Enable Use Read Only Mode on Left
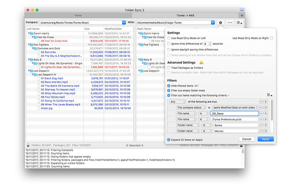This screenshot has width=295, height=187. click(169, 38)
